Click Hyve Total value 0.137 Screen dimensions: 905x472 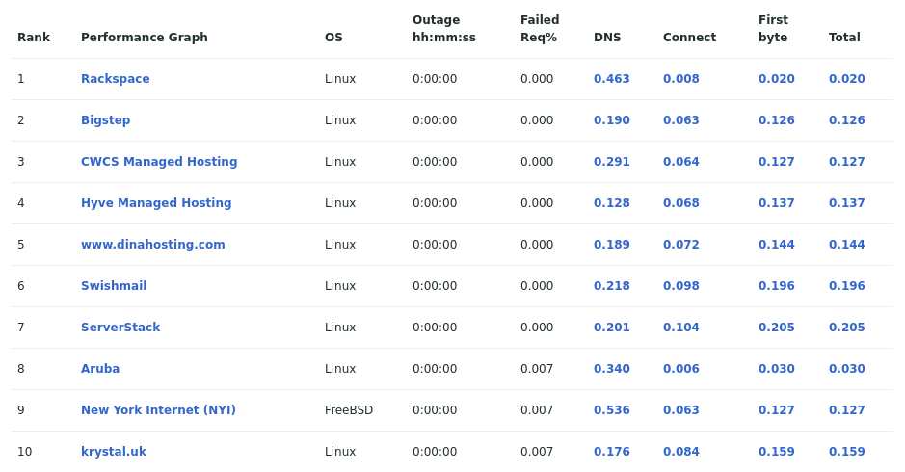[x=847, y=203]
